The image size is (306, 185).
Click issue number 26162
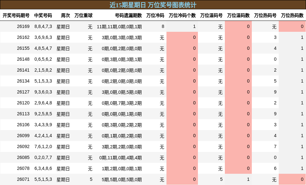[x=23, y=37]
